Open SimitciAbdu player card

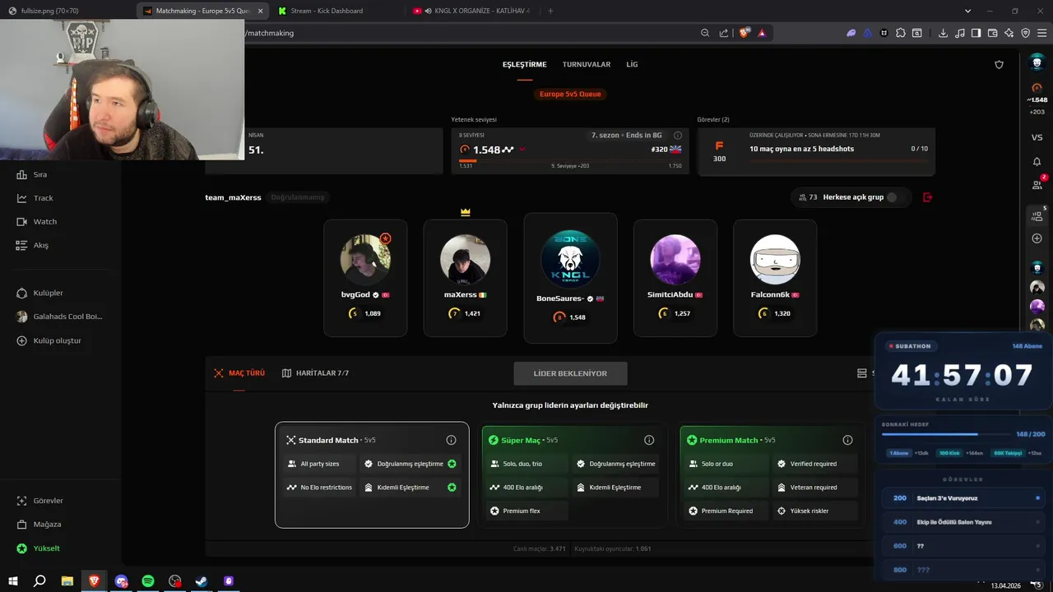coord(675,278)
